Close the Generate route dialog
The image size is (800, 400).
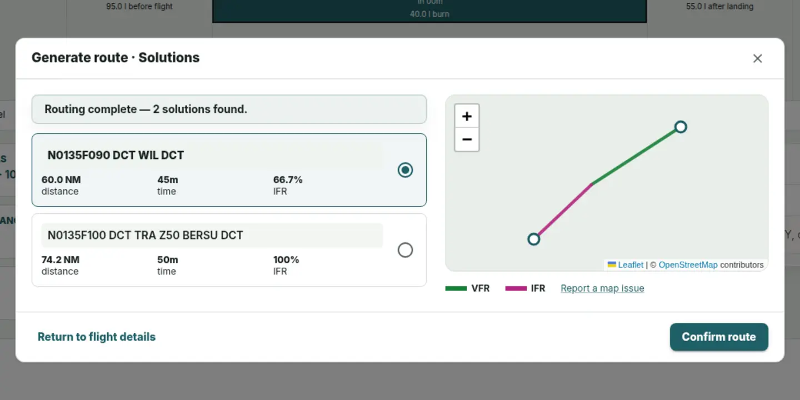[x=757, y=58]
